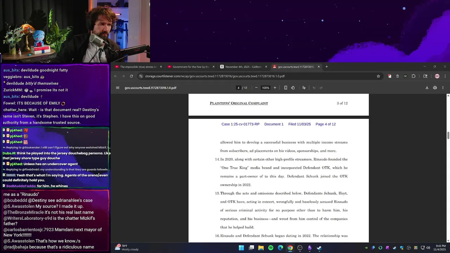The width and height of the screenshot is (450, 253).
Task: Open OBS Studio from the taskbar
Action: [300, 248]
